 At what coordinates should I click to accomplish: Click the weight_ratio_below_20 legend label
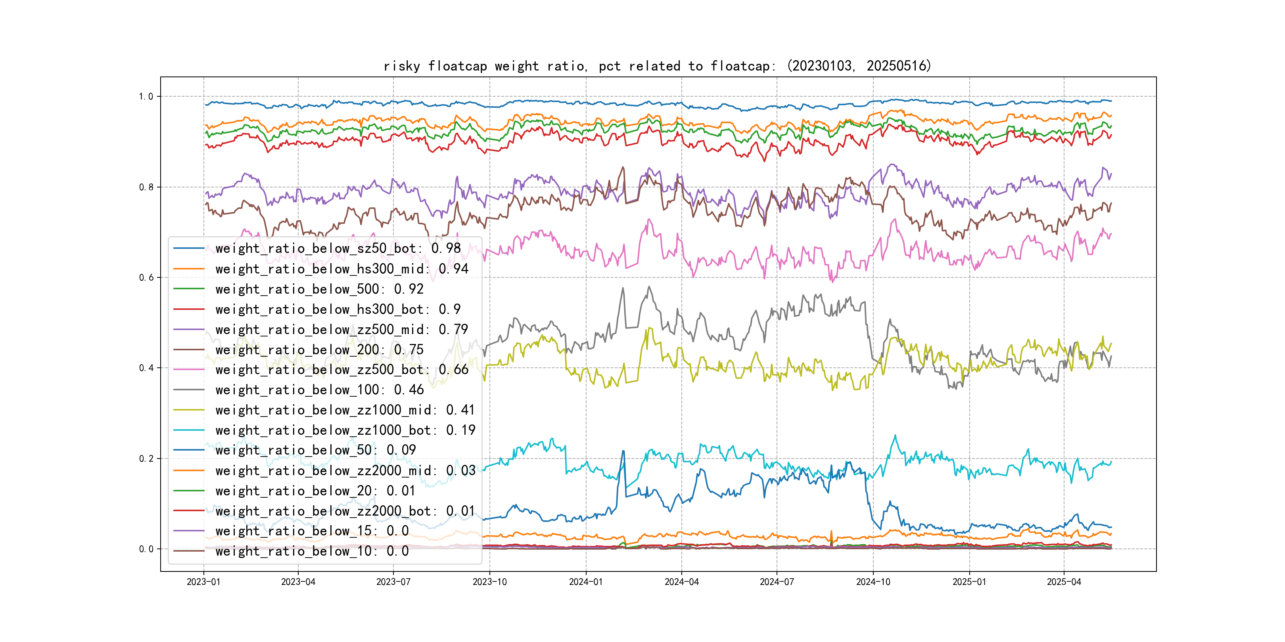(x=315, y=491)
